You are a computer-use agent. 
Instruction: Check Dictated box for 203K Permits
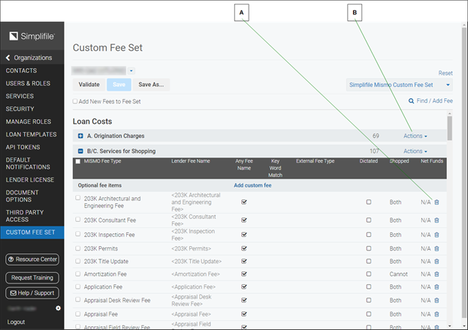tap(369, 248)
